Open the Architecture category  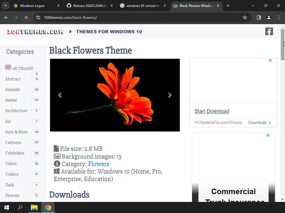[x=16, y=110]
